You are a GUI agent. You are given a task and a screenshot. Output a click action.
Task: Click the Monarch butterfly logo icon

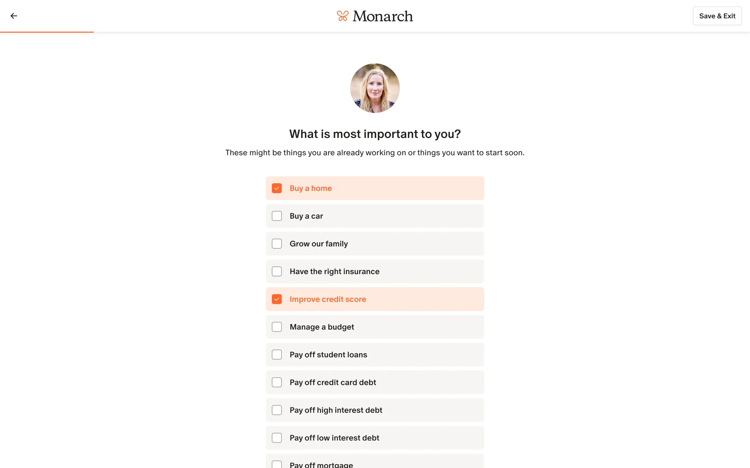[343, 16]
